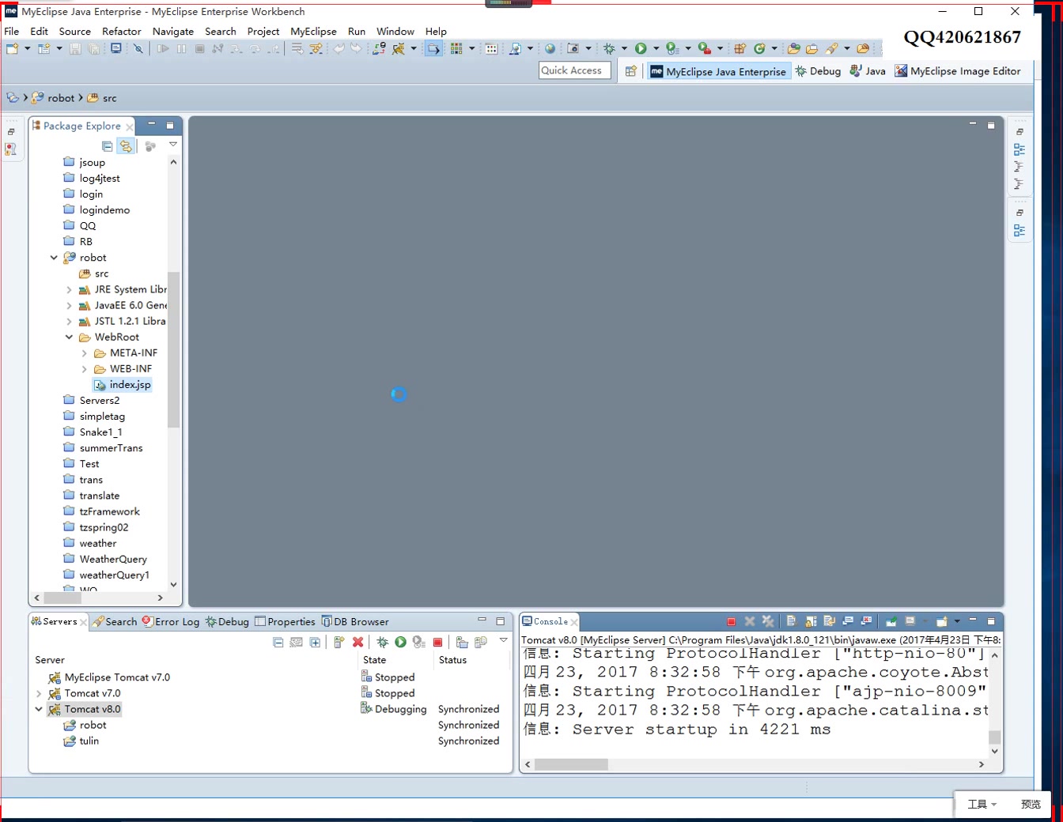Click the Open Web Browser globe icon

click(550, 49)
